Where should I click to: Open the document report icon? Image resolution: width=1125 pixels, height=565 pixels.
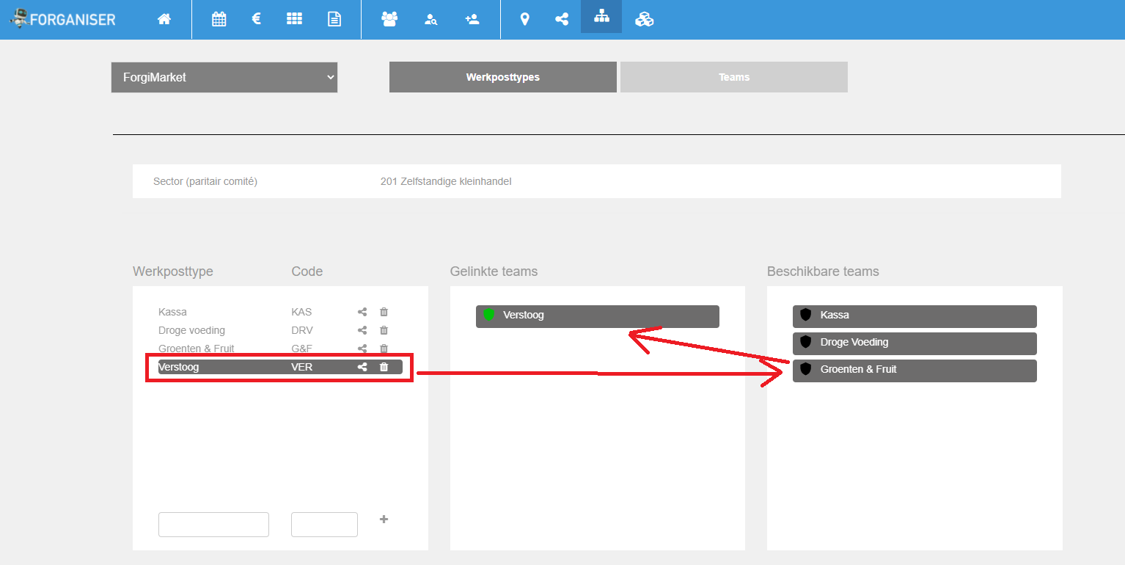pyautogui.click(x=334, y=20)
